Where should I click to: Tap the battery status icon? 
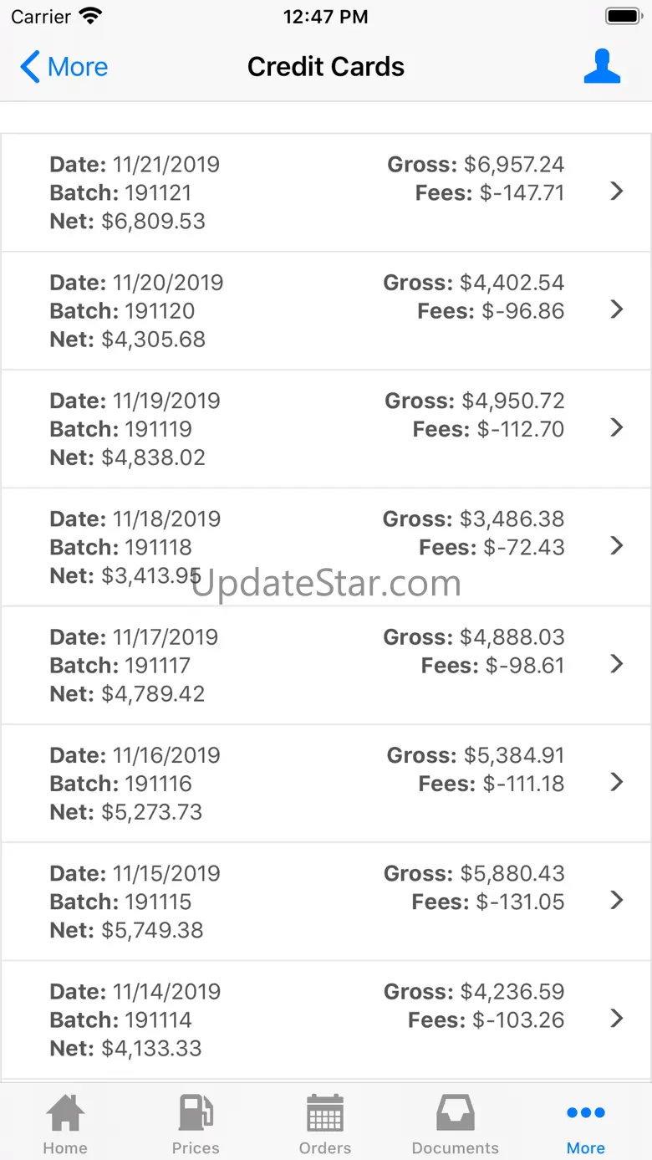(x=623, y=16)
